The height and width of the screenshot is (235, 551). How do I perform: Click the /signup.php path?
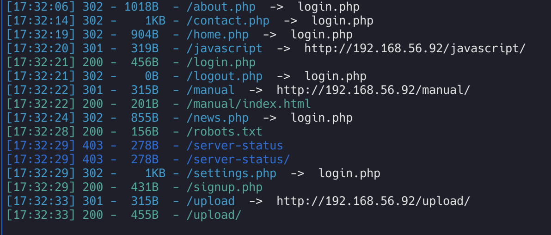(x=225, y=187)
